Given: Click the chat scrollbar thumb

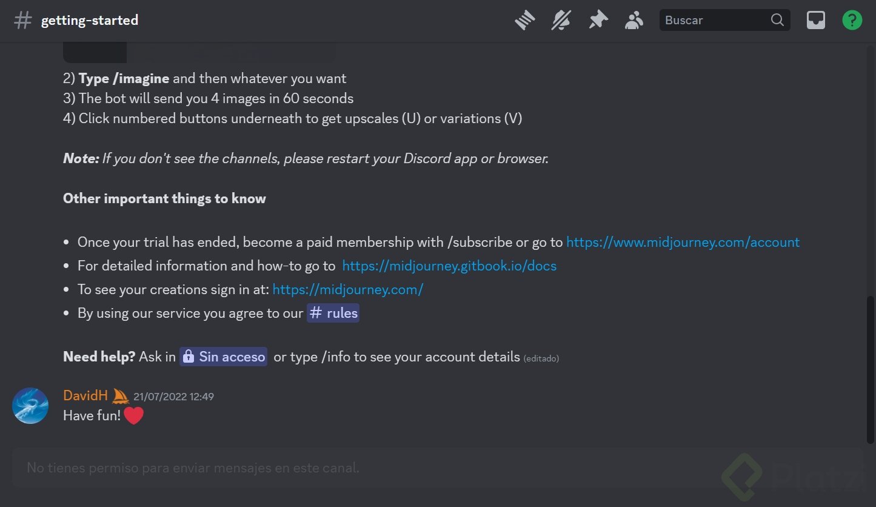Looking at the screenshot, I should [871, 369].
